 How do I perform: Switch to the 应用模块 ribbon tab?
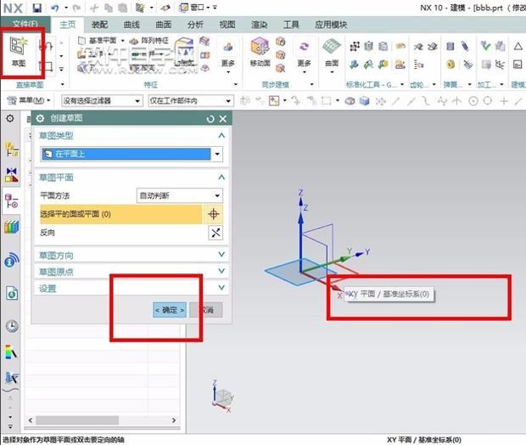[x=331, y=25]
